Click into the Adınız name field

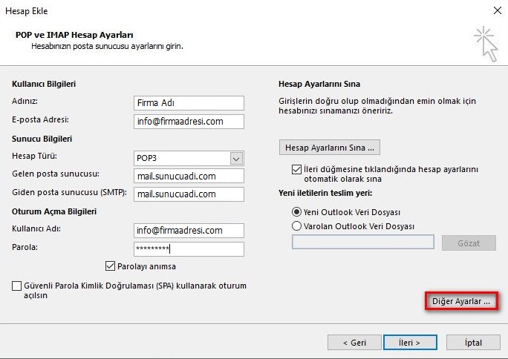189,103
